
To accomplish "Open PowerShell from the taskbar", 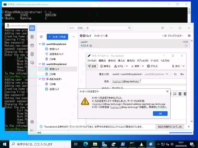I will 123,144.
